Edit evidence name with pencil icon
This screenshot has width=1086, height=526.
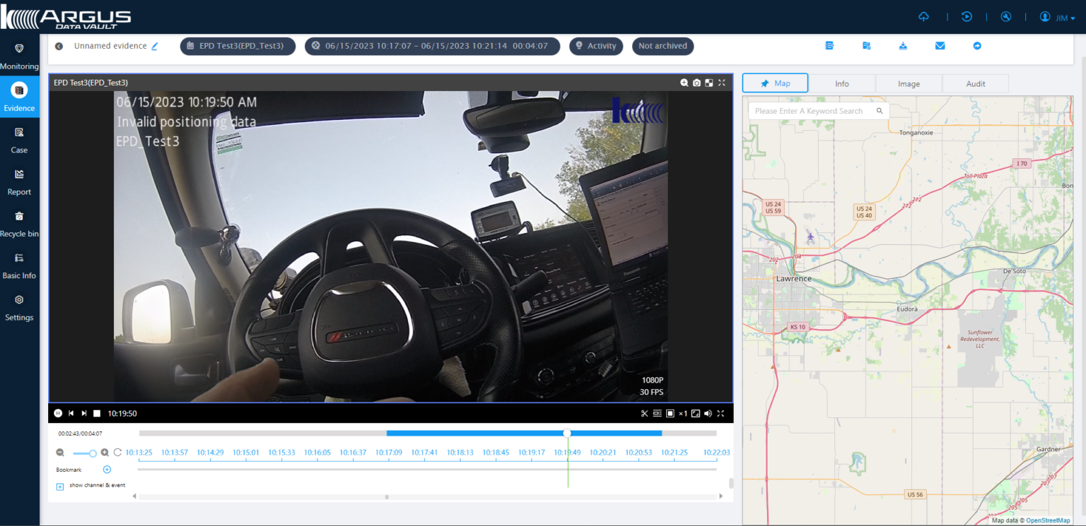pyautogui.click(x=155, y=47)
